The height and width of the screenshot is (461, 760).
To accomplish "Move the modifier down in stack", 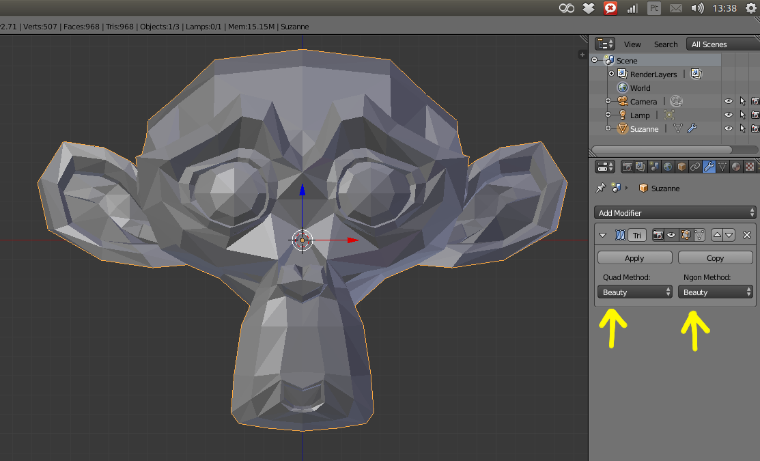I will point(729,235).
